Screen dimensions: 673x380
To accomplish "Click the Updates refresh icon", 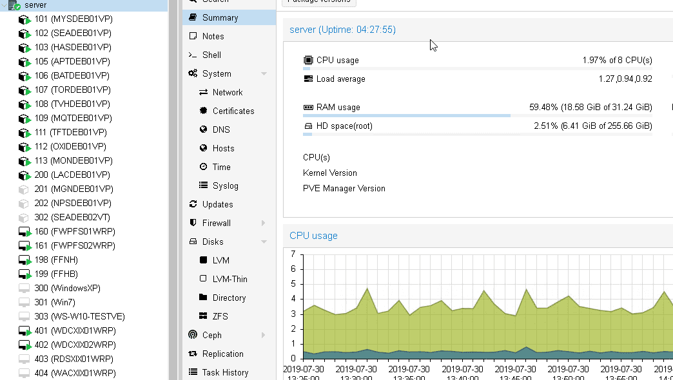I will coord(193,204).
